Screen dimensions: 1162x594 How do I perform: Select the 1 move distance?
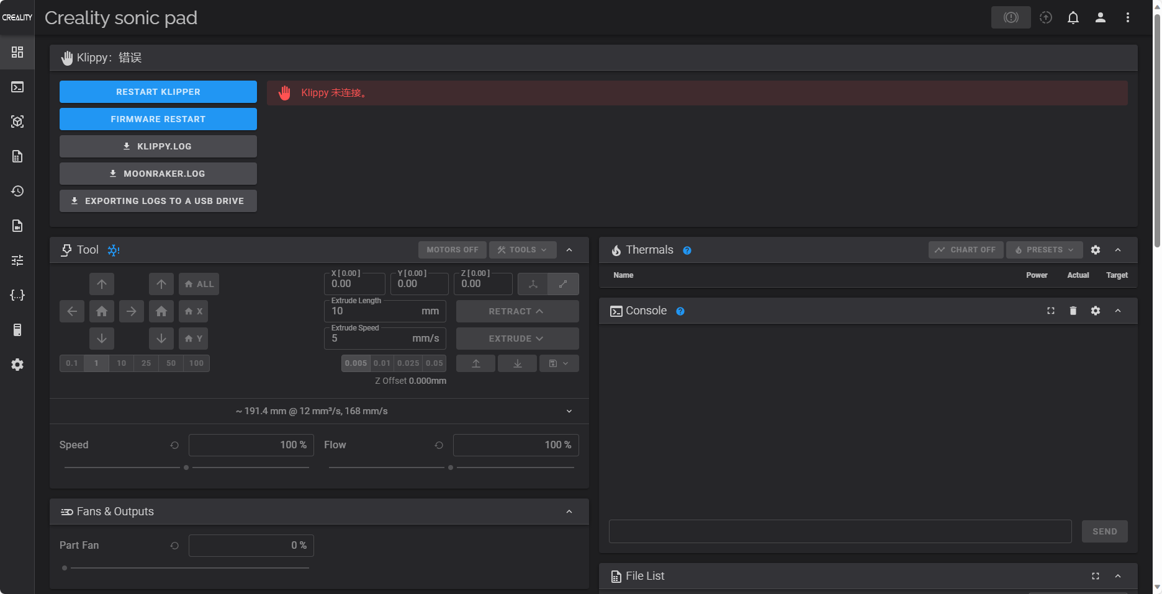coord(96,363)
